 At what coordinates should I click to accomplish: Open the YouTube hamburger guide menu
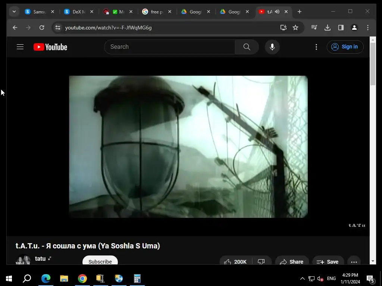(x=20, y=47)
